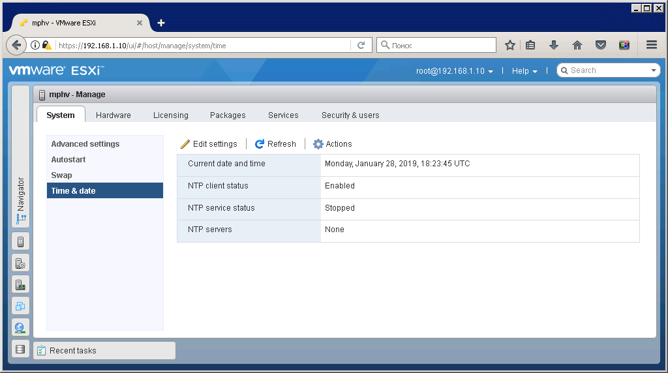The width and height of the screenshot is (668, 373).
Task: Select Advanced settings in the left list
Action: tap(105, 144)
